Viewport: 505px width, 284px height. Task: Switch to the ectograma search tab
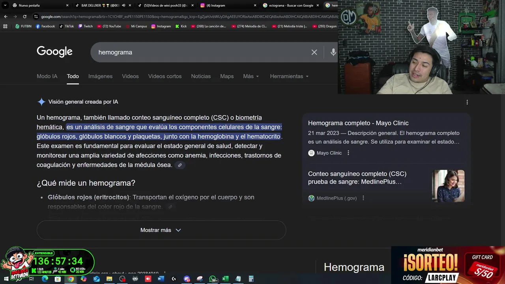coord(291,6)
